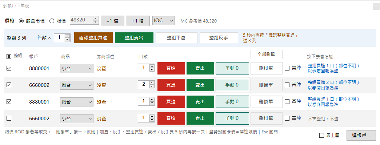The image size is (380, 145).
Task: Check group checkbox for 6660002 小台 row
Action: tap(9, 118)
